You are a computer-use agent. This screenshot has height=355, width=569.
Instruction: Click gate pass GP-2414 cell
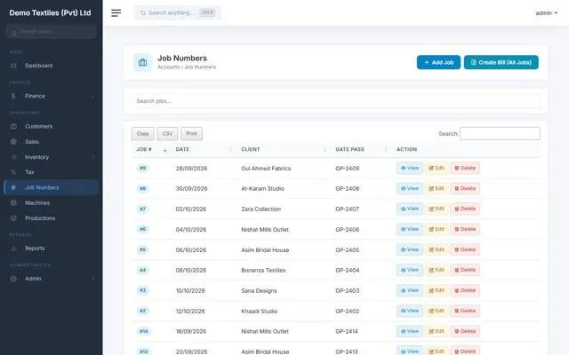point(347,331)
